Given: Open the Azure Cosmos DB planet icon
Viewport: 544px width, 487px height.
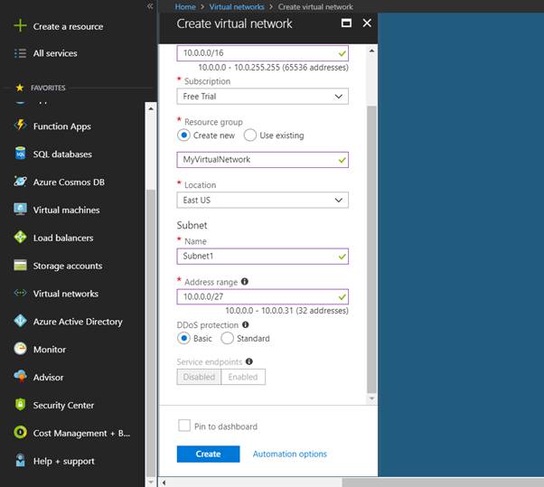Looking at the screenshot, I should coord(21,182).
